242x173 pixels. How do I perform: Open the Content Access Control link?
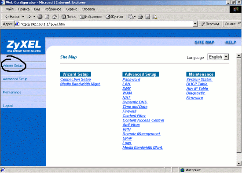point(143,120)
